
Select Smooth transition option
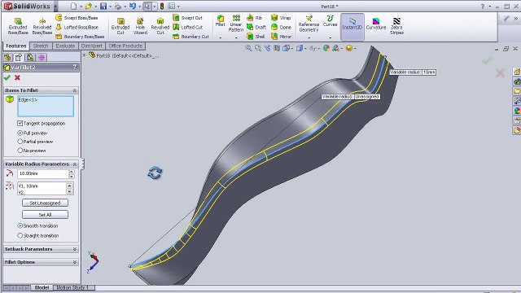20,225
